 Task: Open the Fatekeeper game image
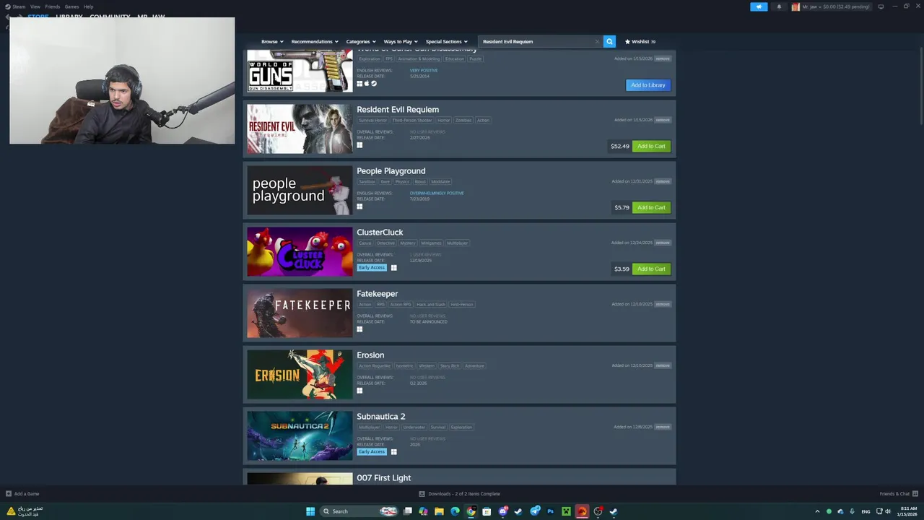pyautogui.click(x=300, y=313)
